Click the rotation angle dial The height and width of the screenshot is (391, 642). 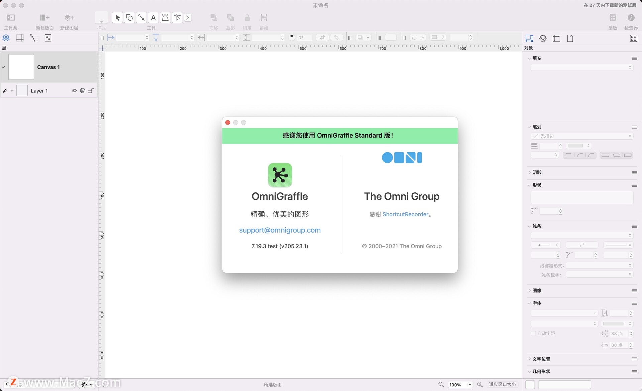coord(292,37)
